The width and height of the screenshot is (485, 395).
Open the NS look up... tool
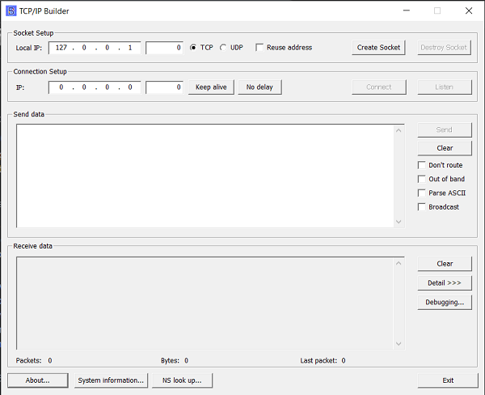click(x=182, y=380)
